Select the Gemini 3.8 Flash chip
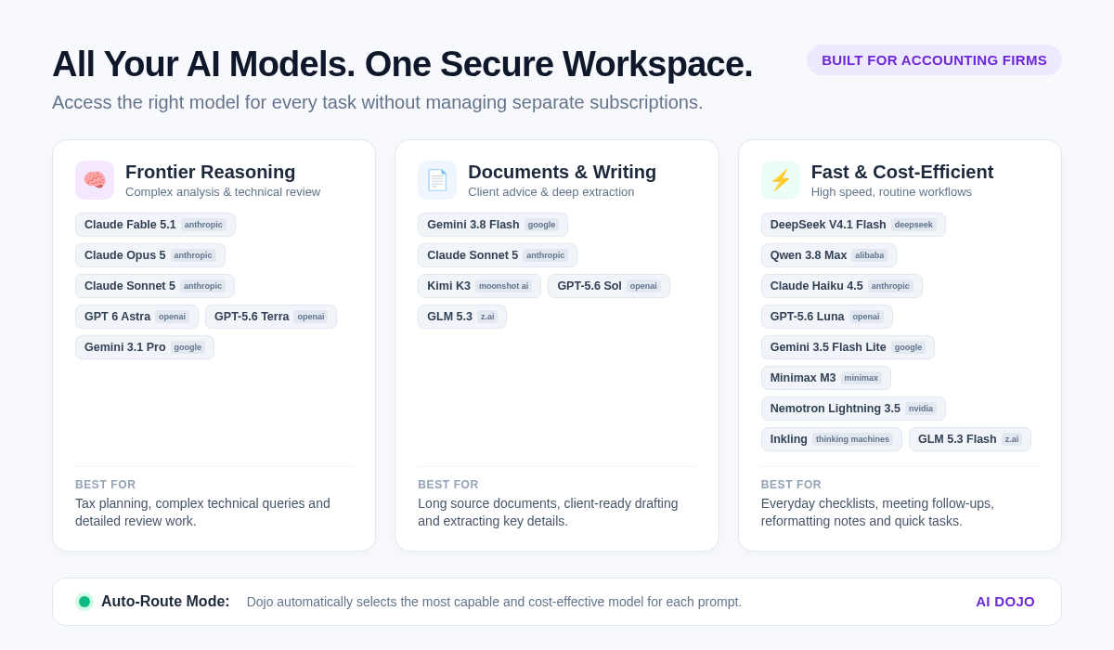The image size is (1114, 650). click(493, 225)
